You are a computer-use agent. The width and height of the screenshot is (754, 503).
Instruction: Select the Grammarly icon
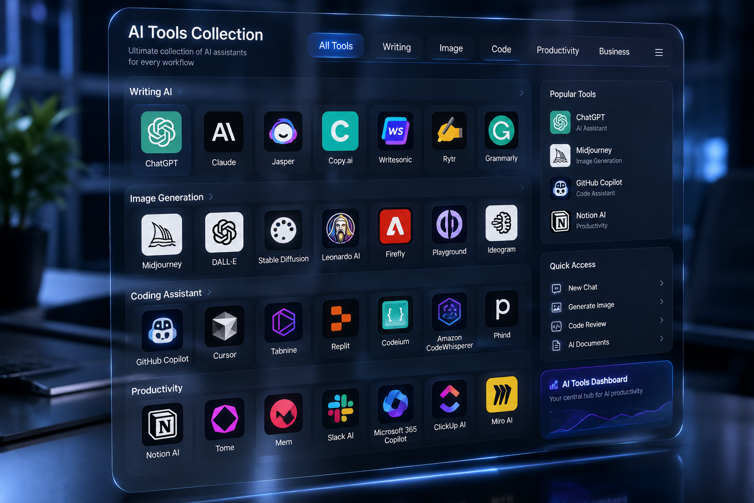click(x=501, y=130)
